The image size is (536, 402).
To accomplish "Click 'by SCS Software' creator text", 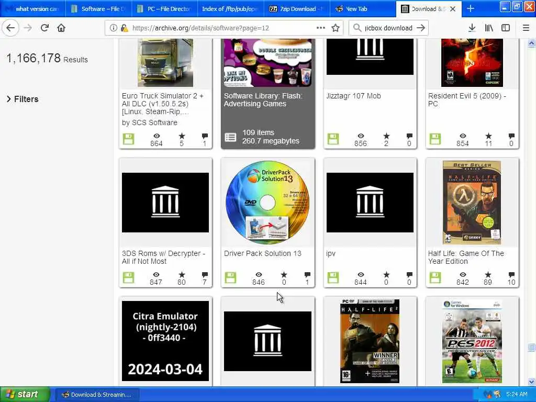I will pyautogui.click(x=149, y=122).
